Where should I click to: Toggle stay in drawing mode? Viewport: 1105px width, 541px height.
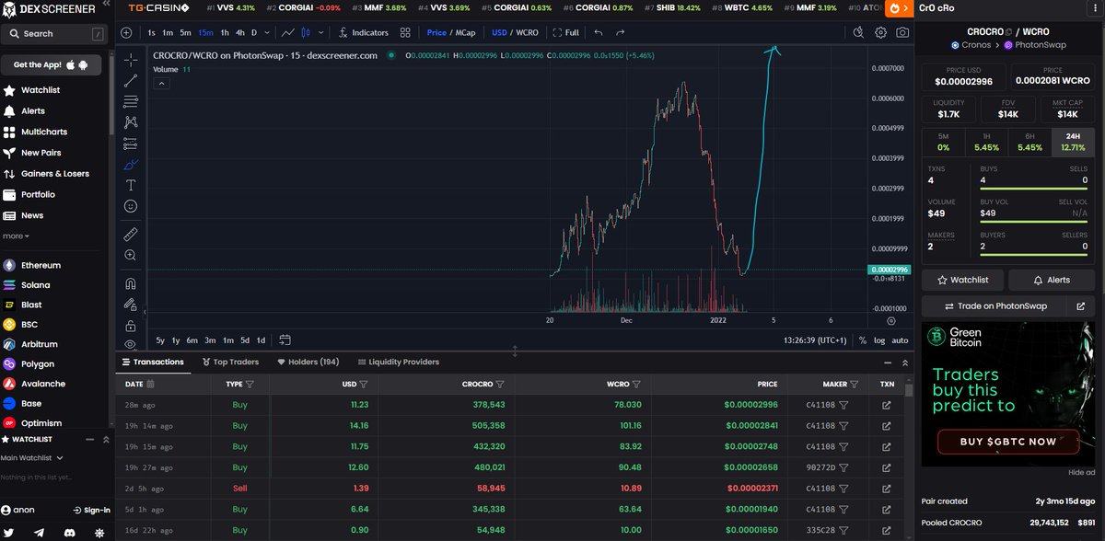tap(131, 305)
